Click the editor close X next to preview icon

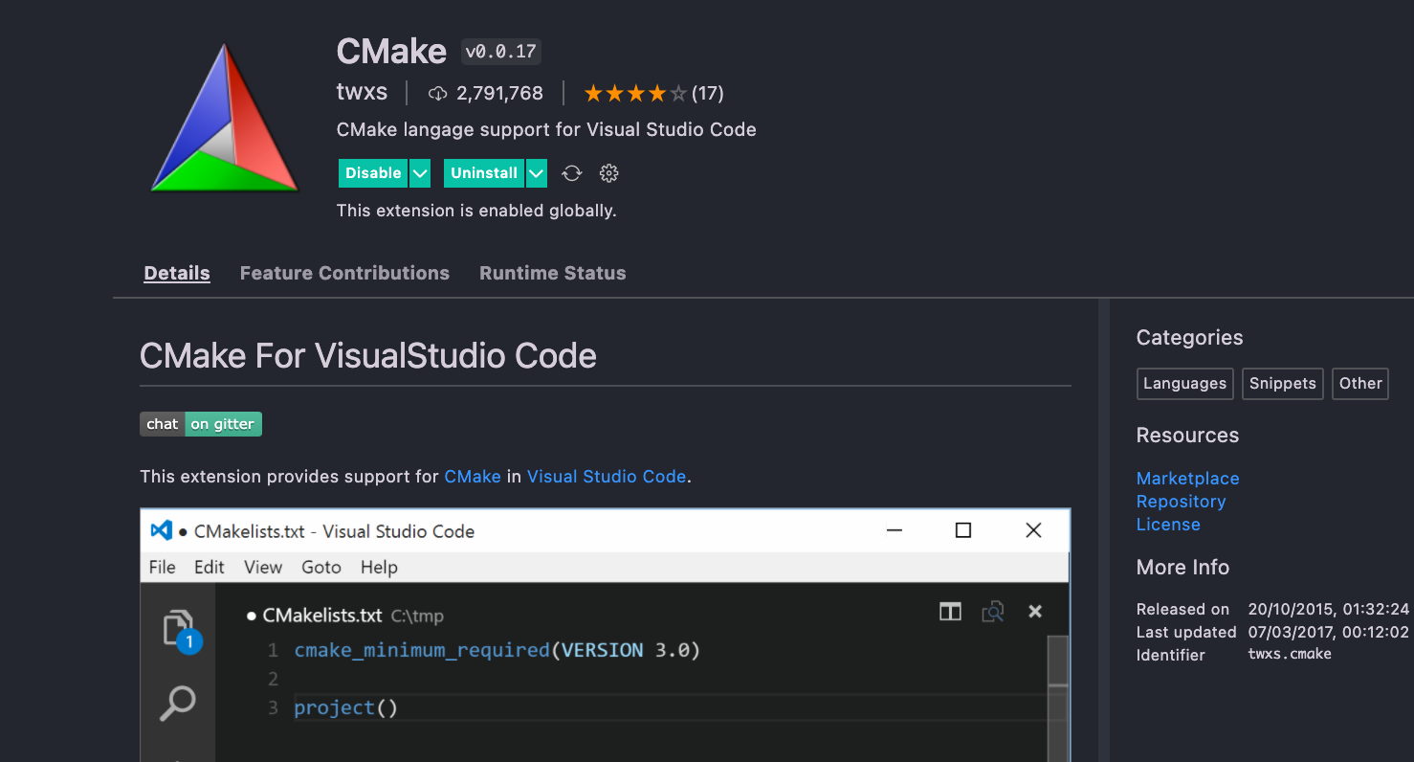click(x=1034, y=612)
